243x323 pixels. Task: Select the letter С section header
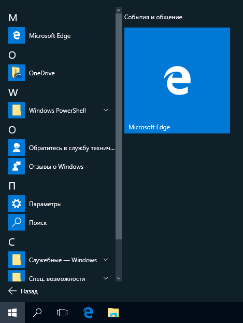pyautogui.click(x=11, y=242)
